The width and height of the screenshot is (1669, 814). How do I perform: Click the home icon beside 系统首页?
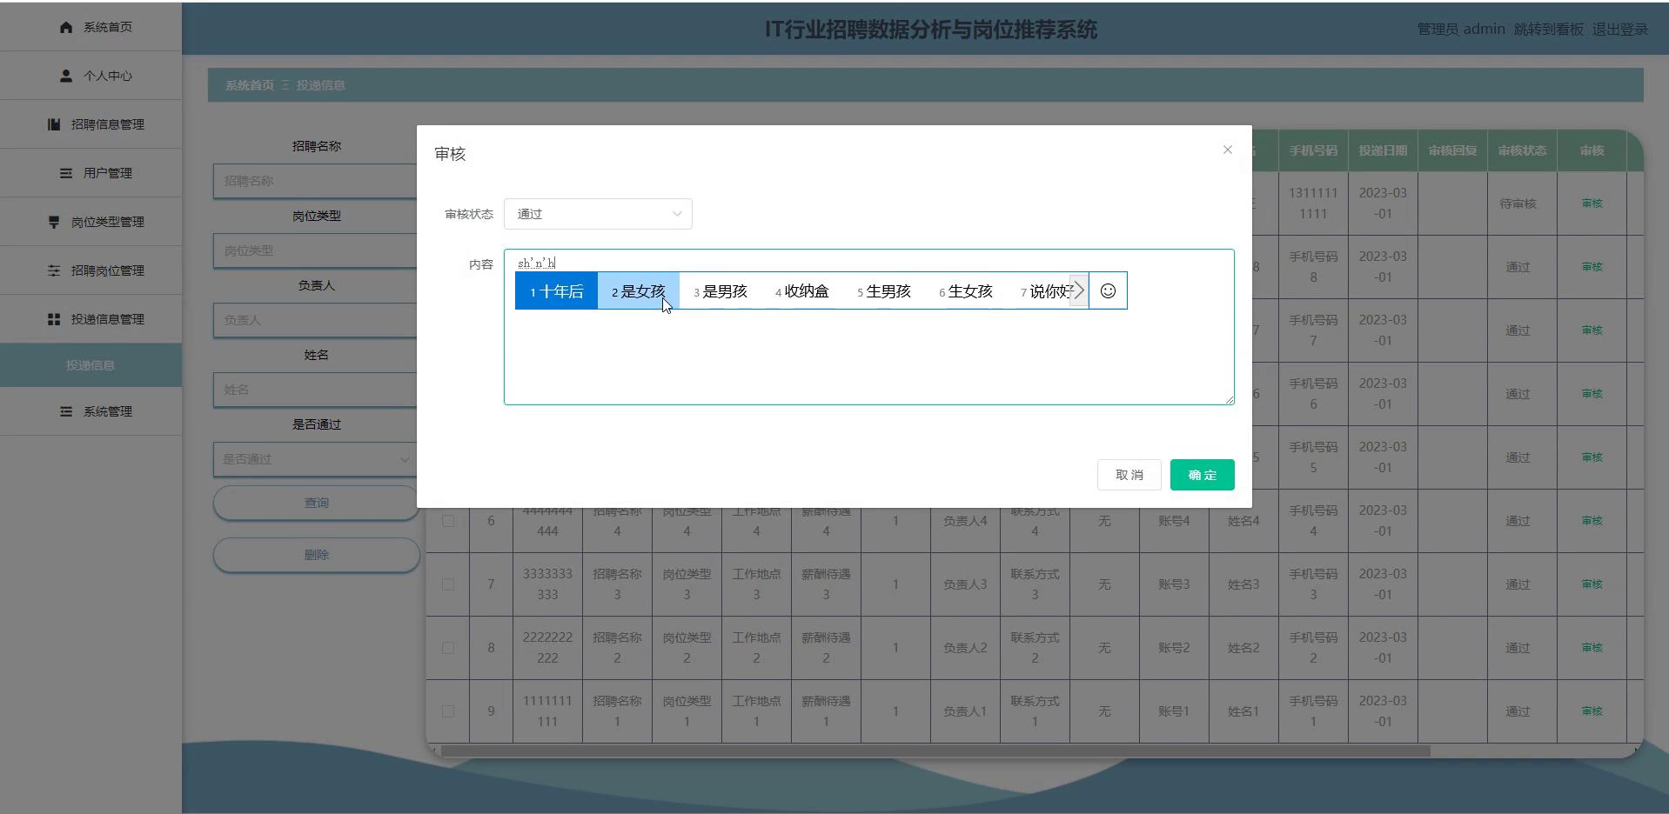pos(66,27)
